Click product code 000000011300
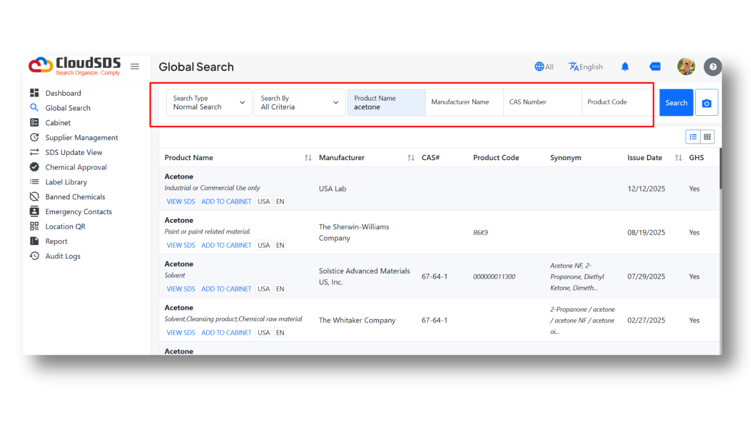The height and width of the screenshot is (422, 751). point(494,277)
